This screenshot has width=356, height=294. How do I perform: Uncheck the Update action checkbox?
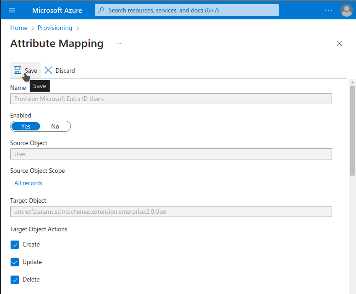coord(15,262)
